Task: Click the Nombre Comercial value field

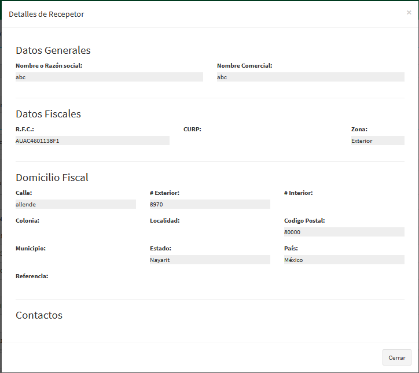Action: [x=310, y=77]
